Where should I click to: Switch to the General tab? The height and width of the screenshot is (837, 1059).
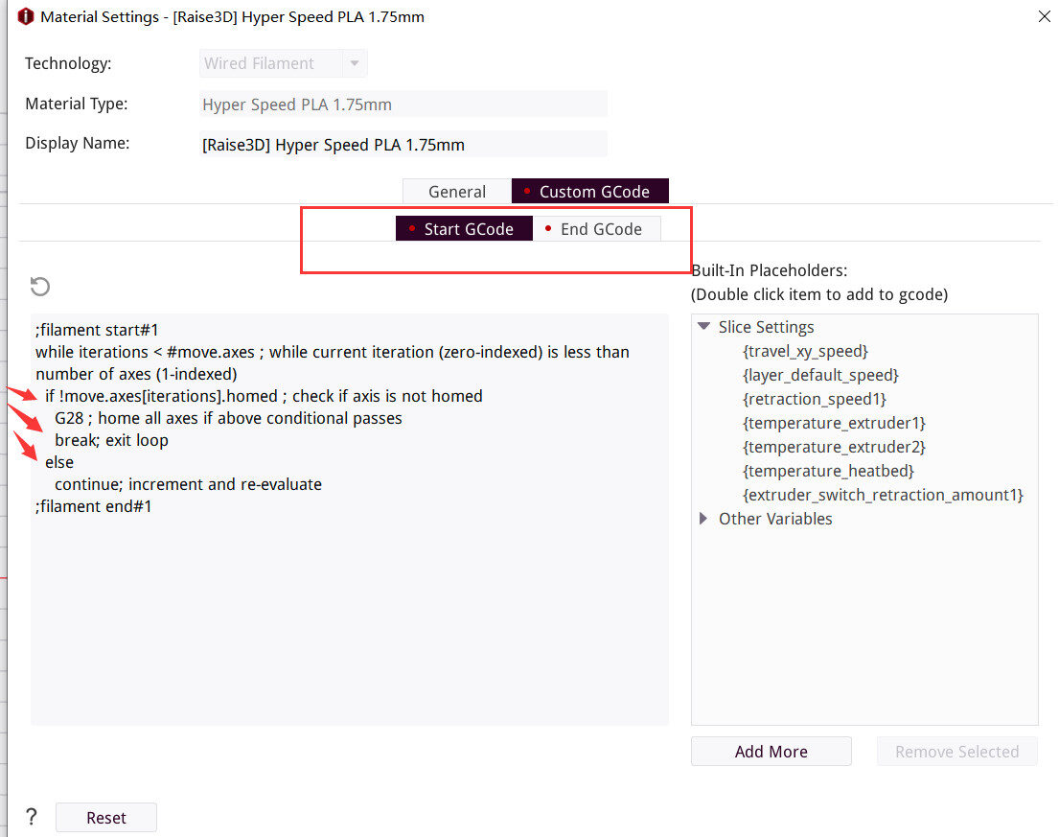coord(457,191)
